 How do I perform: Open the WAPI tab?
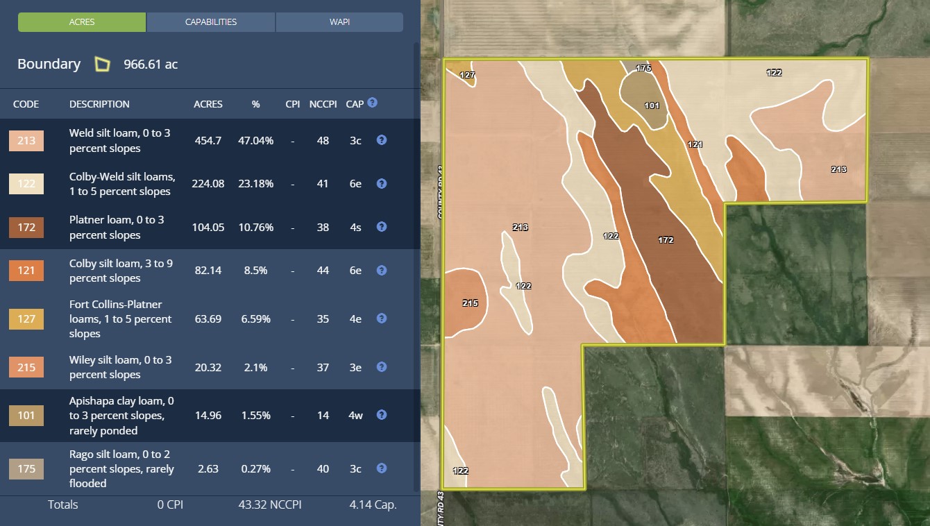339,22
